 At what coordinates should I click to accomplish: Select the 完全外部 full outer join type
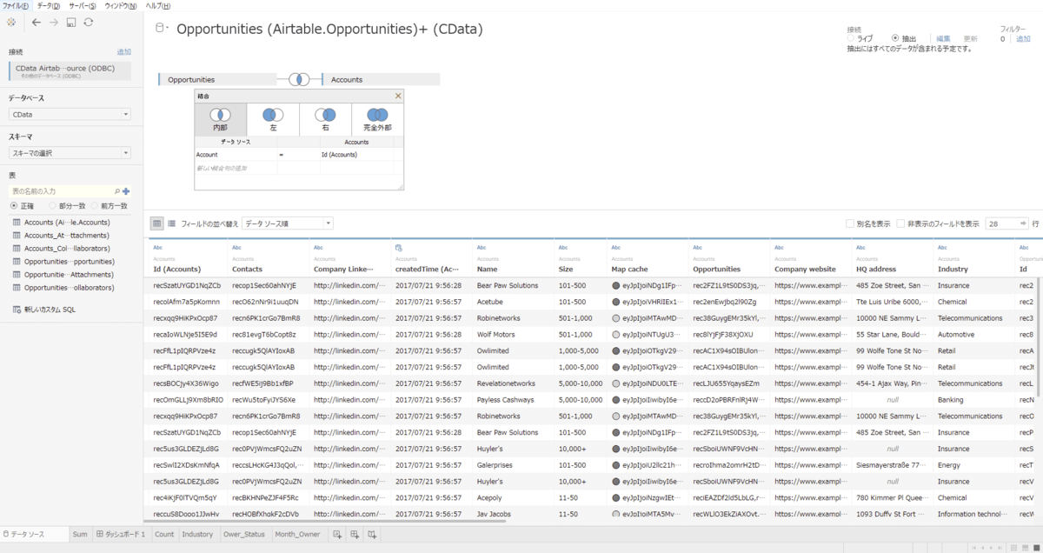(377, 118)
